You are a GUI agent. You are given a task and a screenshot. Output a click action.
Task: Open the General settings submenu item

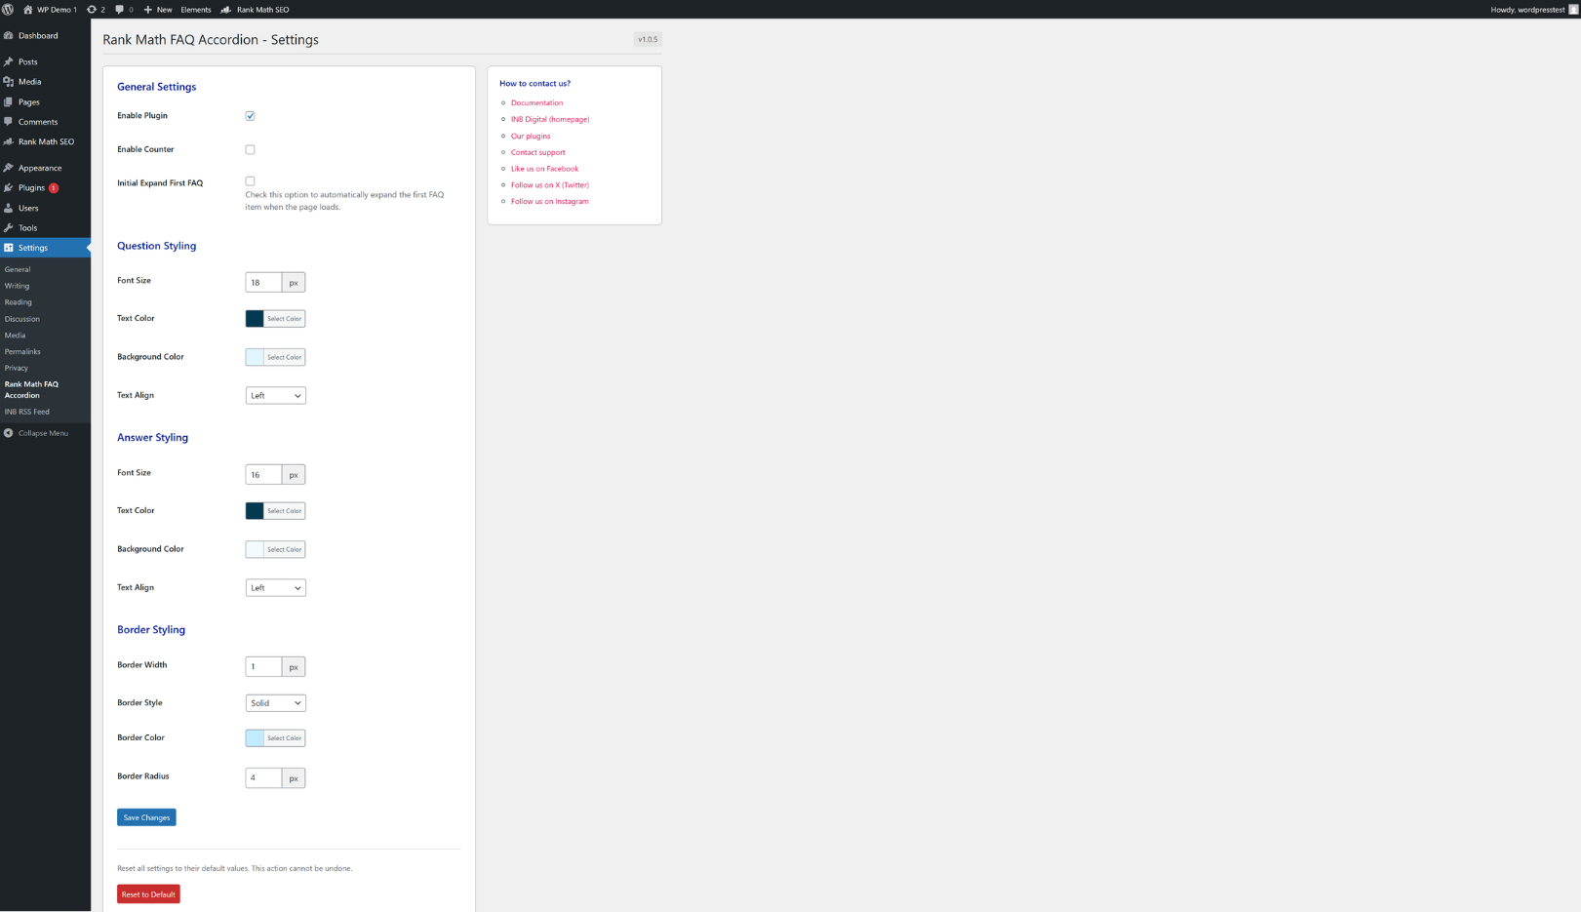(x=18, y=269)
